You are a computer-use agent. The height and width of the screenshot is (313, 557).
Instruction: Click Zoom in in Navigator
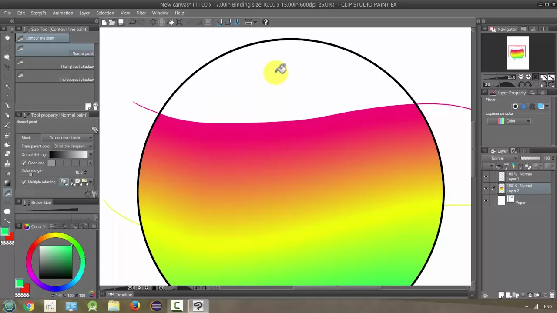click(528, 77)
